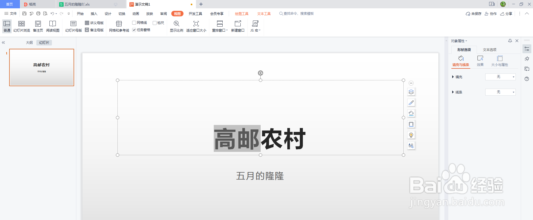The width and height of the screenshot is (533, 220).
Task: Open Notes Page view (备注页)
Action: [38, 27]
